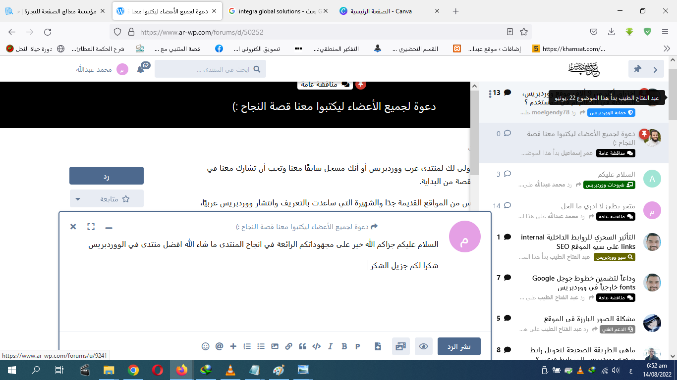Toggle reply preview with the eye button
Viewport: 677px width, 380px height.
click(424, 346)
